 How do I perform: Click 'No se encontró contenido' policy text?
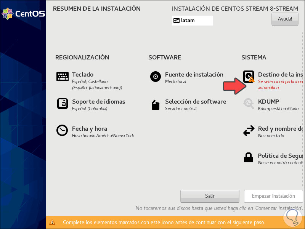click(280, 163)
